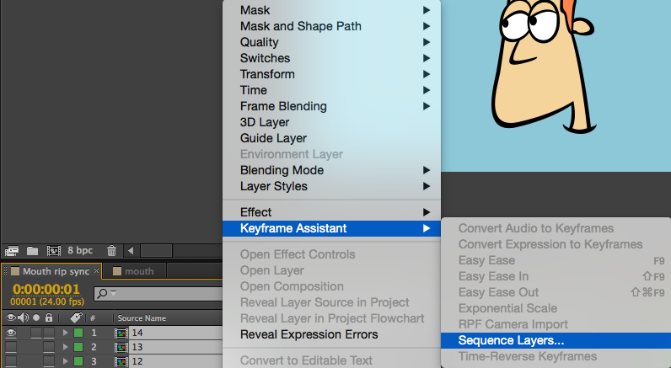Open the Blending Mode submenu
671x368 pixels.
(x=331, y=170)
